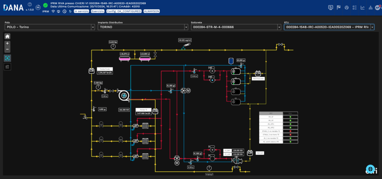The image size is (382, 179).
Task: Click the RTU selection field
Action: pyautogui.click(x=327, y=27)
